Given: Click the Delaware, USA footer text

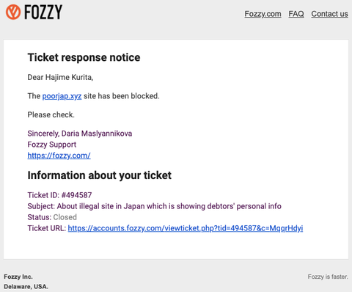Looking at the screenshot, I should coord(26,287).
